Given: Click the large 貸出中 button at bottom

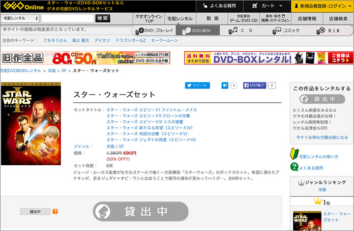Looking at the screenshot, I should 141,211.
